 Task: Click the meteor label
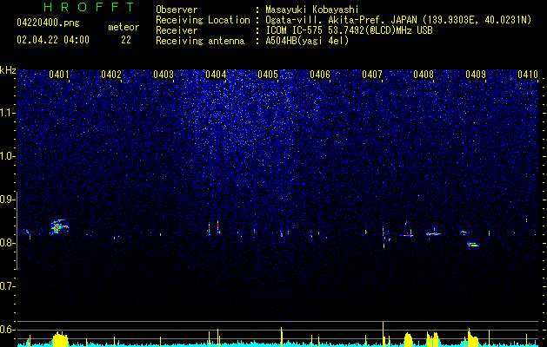(123, 27)
